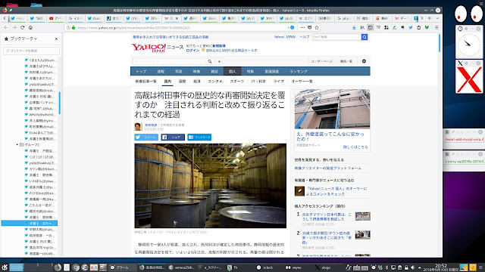
Task: Open a new tab with the plus button
Action: pos(429,18)
